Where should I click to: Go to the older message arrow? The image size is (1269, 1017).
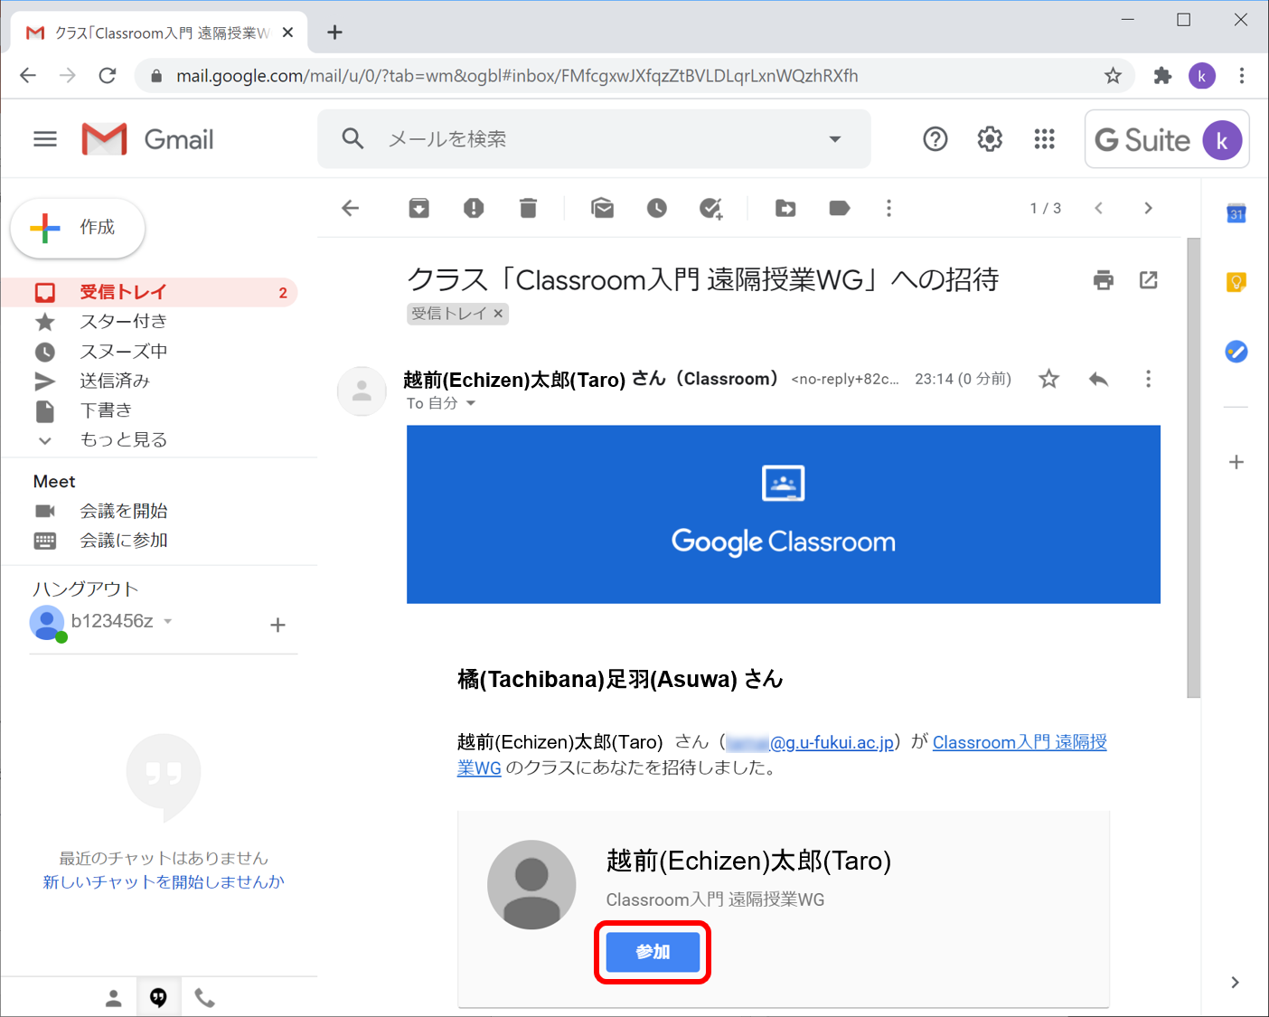1148,208
